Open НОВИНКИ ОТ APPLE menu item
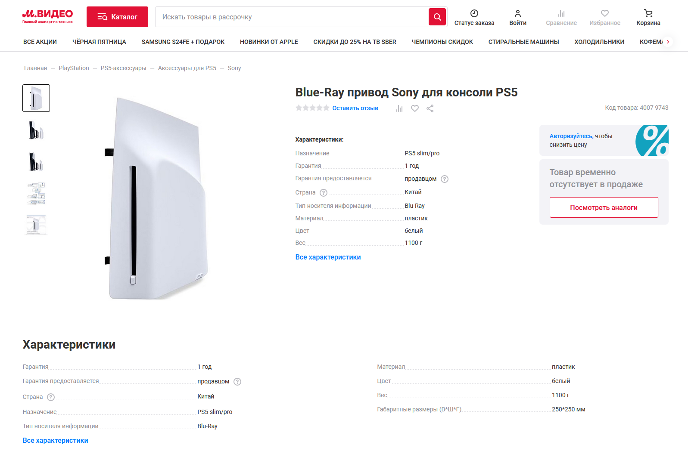 (x=269, y=42)
